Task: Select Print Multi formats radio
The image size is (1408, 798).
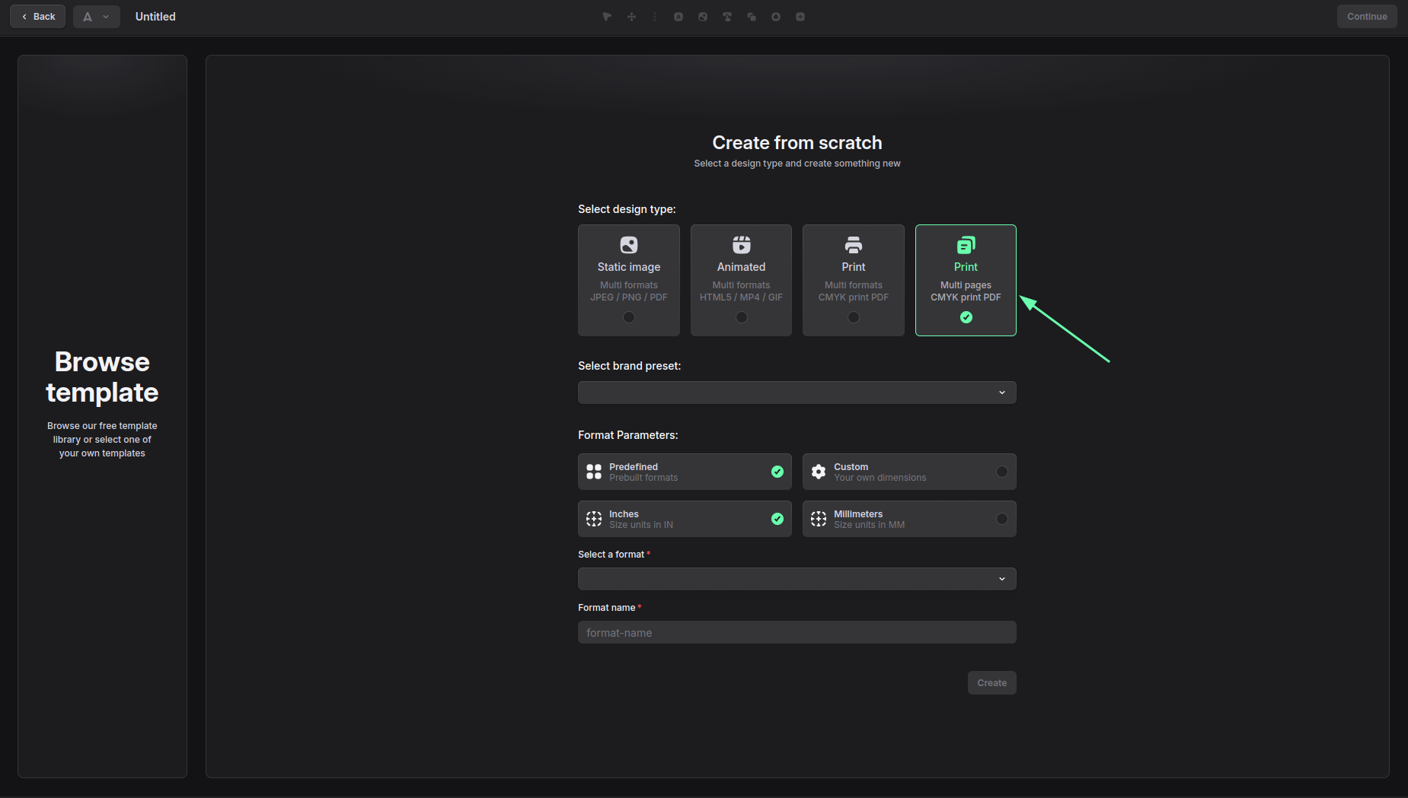Action: click(x=854, y=317)
